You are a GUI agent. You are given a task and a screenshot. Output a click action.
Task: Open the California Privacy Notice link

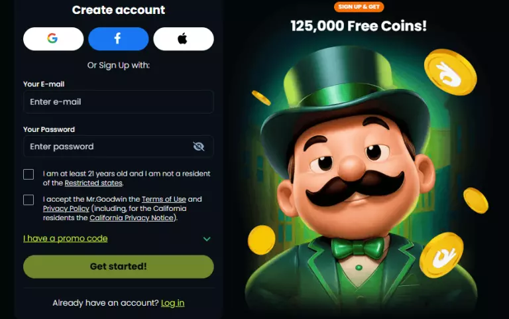coord(131,218)
